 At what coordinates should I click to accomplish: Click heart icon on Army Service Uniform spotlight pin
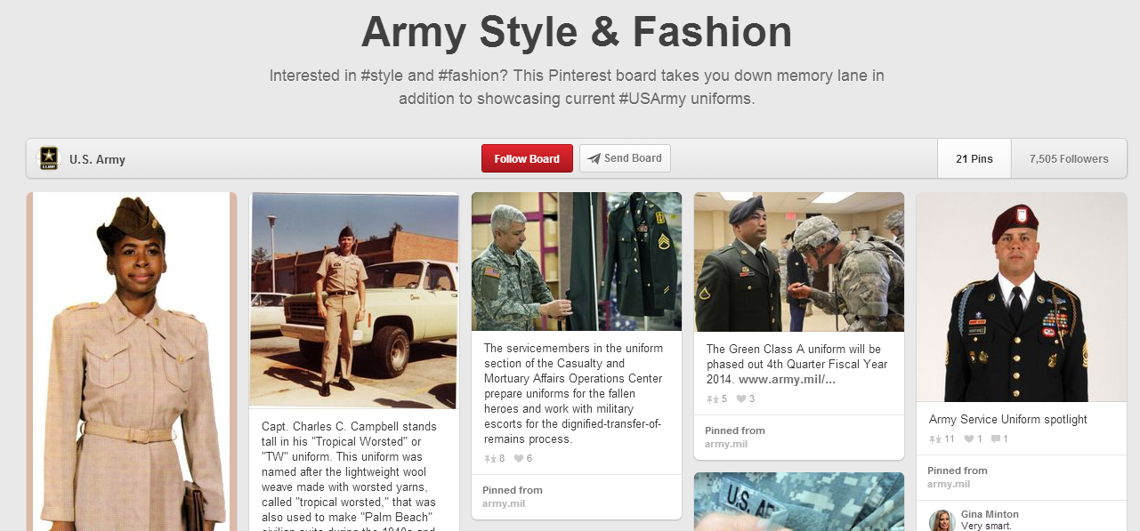click(969, 439)
